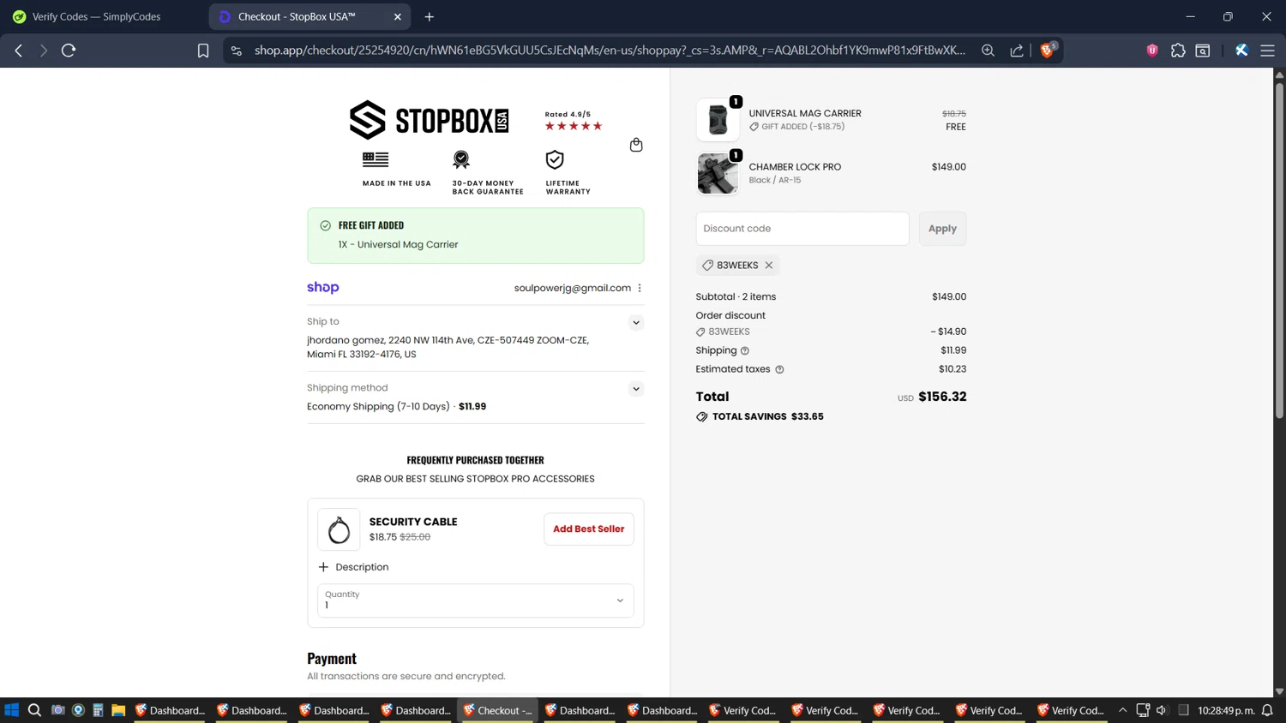This screenshot has width=1286, height=723.
Task: Click the Chamber Lock Pro thumbnail
Action: coord(718,173)
